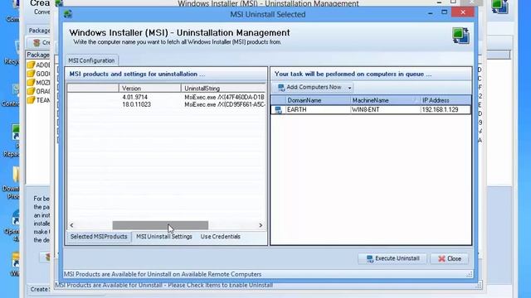This screenshot has height=298, width=531.
Task: Click the MachineName column header
Action: pyautogui.click(x=385, y=100)
